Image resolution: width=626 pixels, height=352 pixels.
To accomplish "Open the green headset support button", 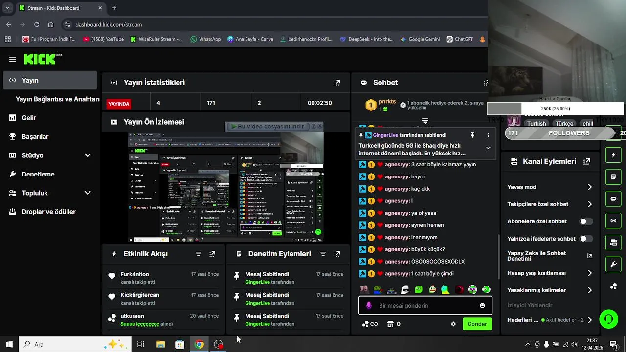I will pos(609,319).
